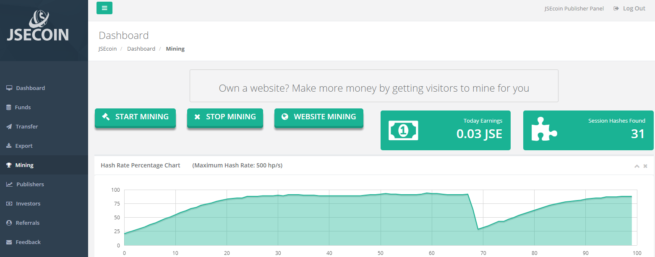Click the STOP MINING button
This screenshot has height=257, width=655.
coord(225,118)
